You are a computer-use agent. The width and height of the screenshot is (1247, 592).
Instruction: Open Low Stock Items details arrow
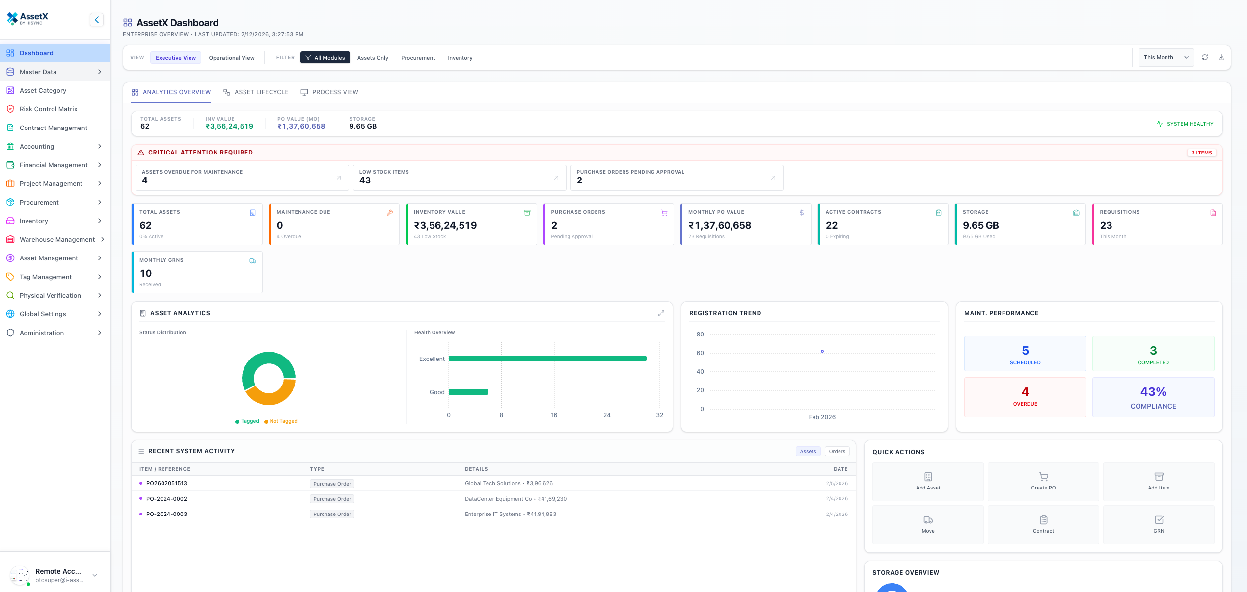click(x=555, y=178)
